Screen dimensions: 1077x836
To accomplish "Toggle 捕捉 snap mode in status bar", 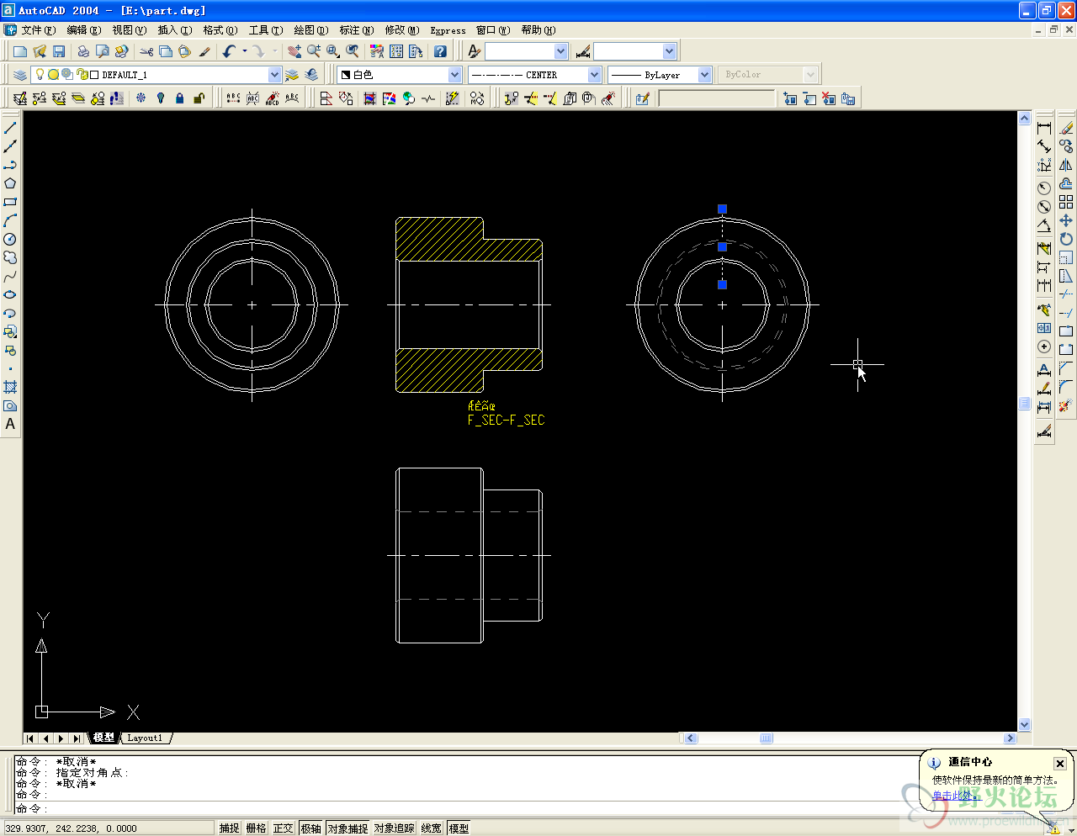I will point(230,828).
